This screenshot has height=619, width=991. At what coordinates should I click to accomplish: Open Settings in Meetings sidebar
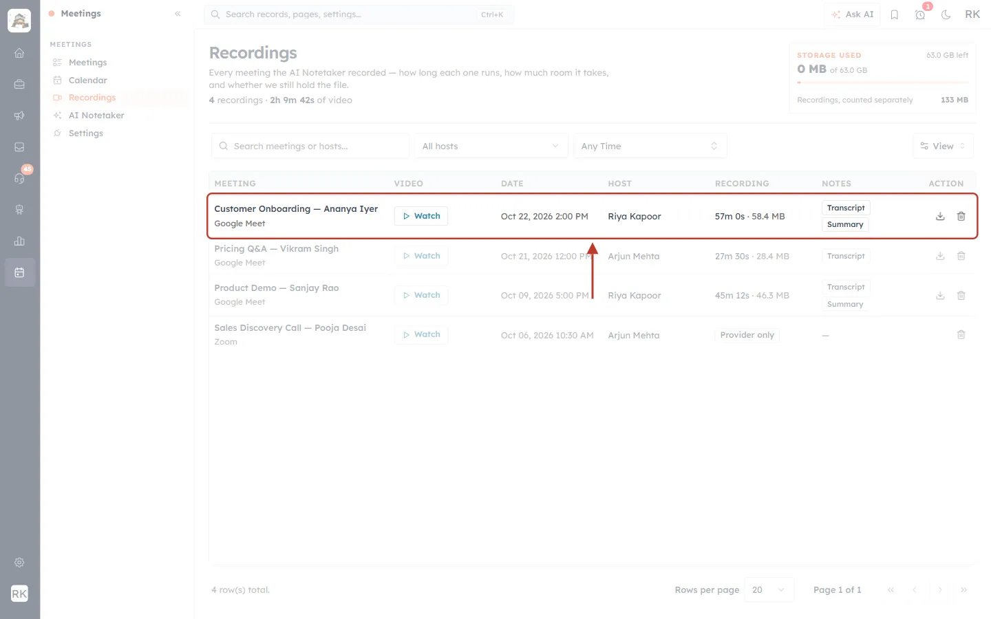tap(85, 133)
